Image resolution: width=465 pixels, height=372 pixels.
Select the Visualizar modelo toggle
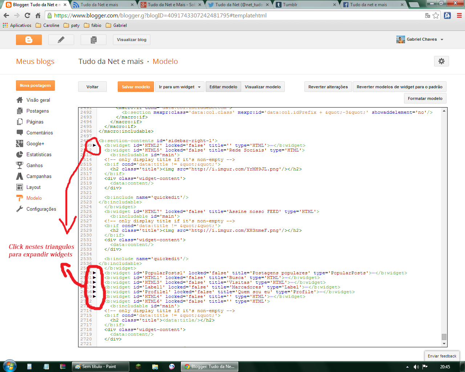pyautogui.click(x=263, y=87)
